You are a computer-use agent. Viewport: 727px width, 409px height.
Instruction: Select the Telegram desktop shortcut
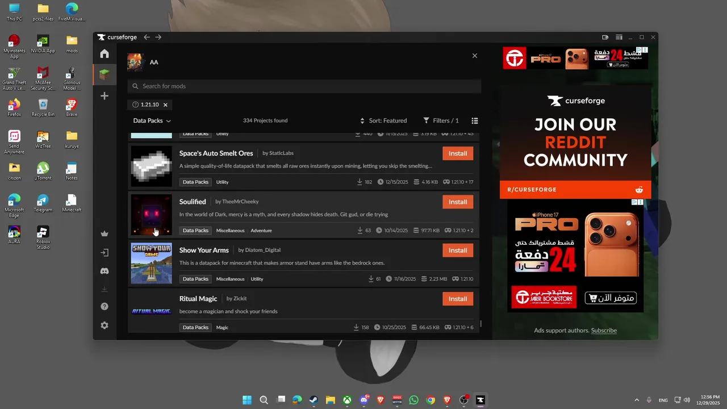coord(43,203)
